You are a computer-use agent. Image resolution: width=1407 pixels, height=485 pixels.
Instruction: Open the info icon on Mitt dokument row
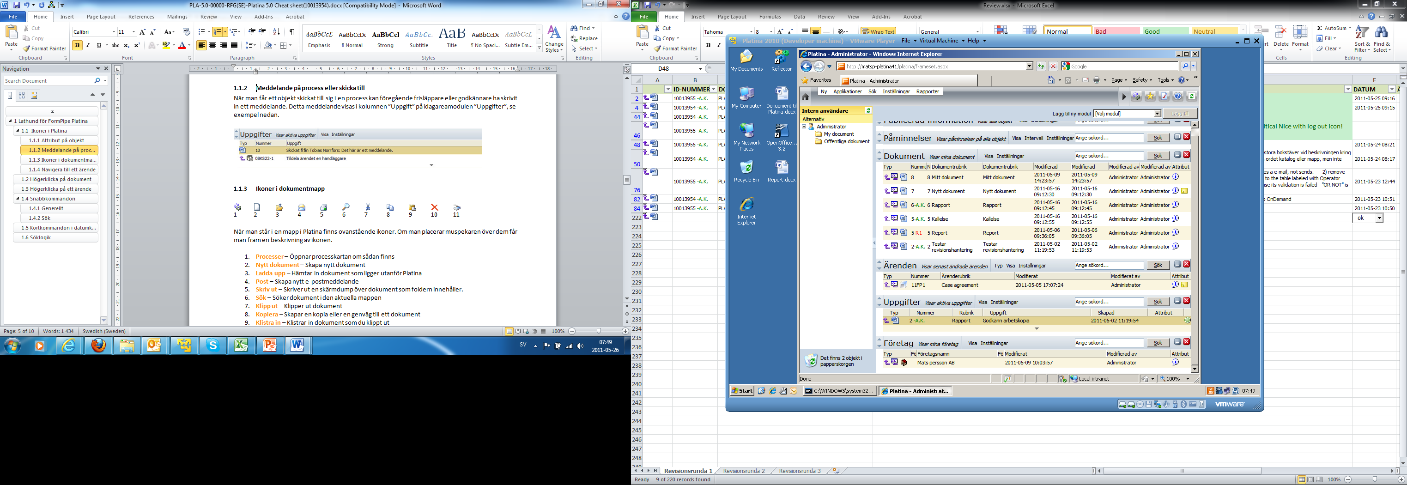(x=1176, y=177)
